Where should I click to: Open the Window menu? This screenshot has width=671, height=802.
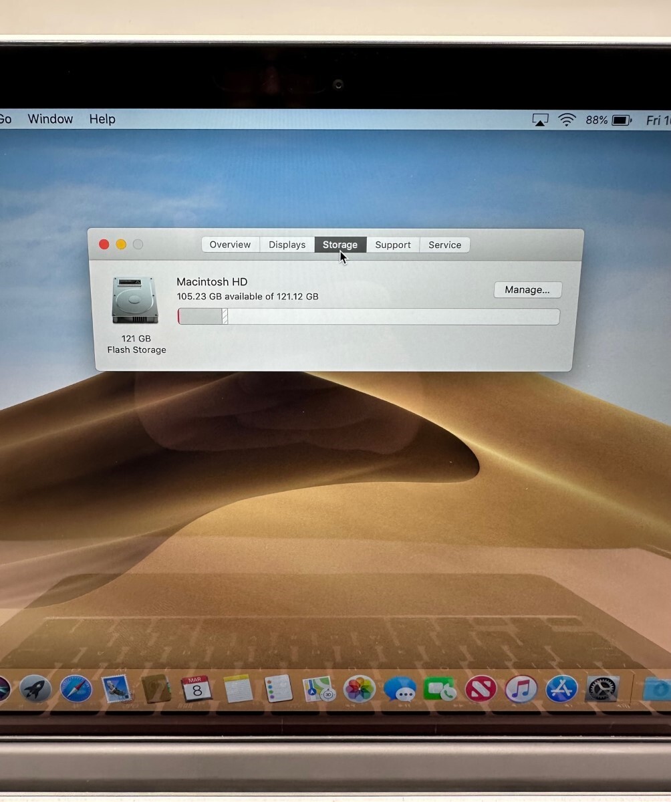point(50,119)
